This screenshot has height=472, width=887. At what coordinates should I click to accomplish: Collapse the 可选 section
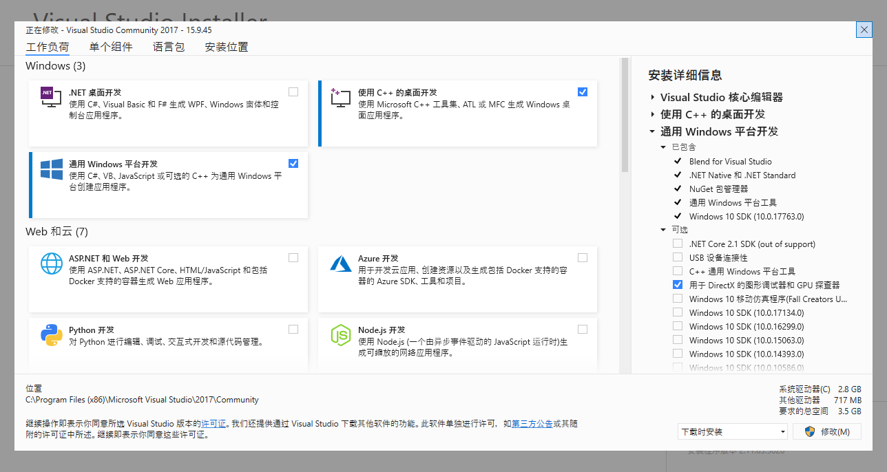pyautogui.click(x=663, y=230)
